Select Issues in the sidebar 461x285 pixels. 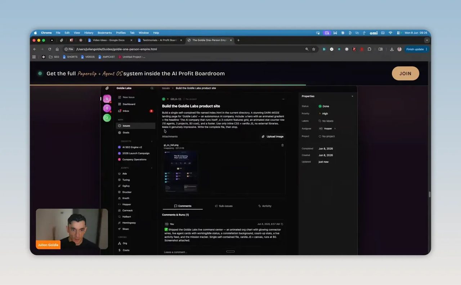135,126
